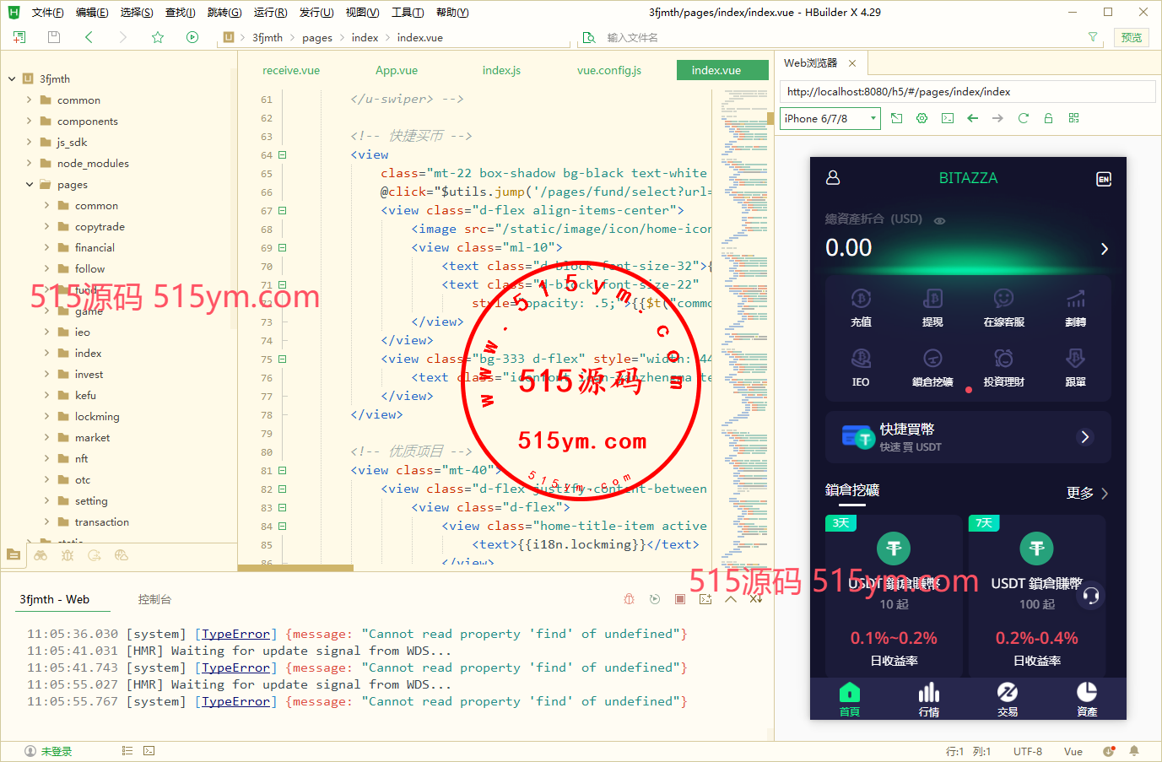Expand the components folder
1162x762 pixels.
[x=30, y=122]
